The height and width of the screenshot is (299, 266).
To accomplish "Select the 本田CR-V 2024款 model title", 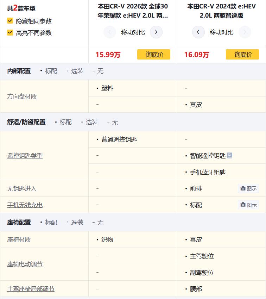I will point(221,11).
